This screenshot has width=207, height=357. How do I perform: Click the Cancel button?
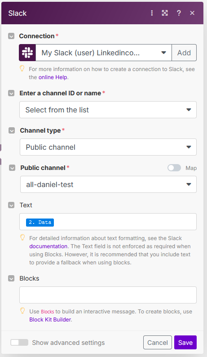tap(158, 343)
